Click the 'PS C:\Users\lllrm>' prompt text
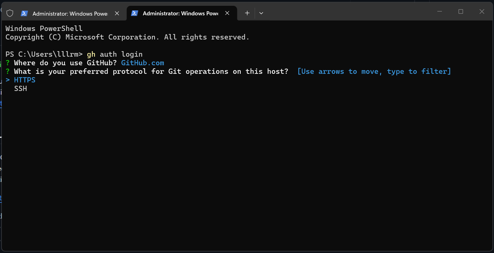 coord(44,54)
